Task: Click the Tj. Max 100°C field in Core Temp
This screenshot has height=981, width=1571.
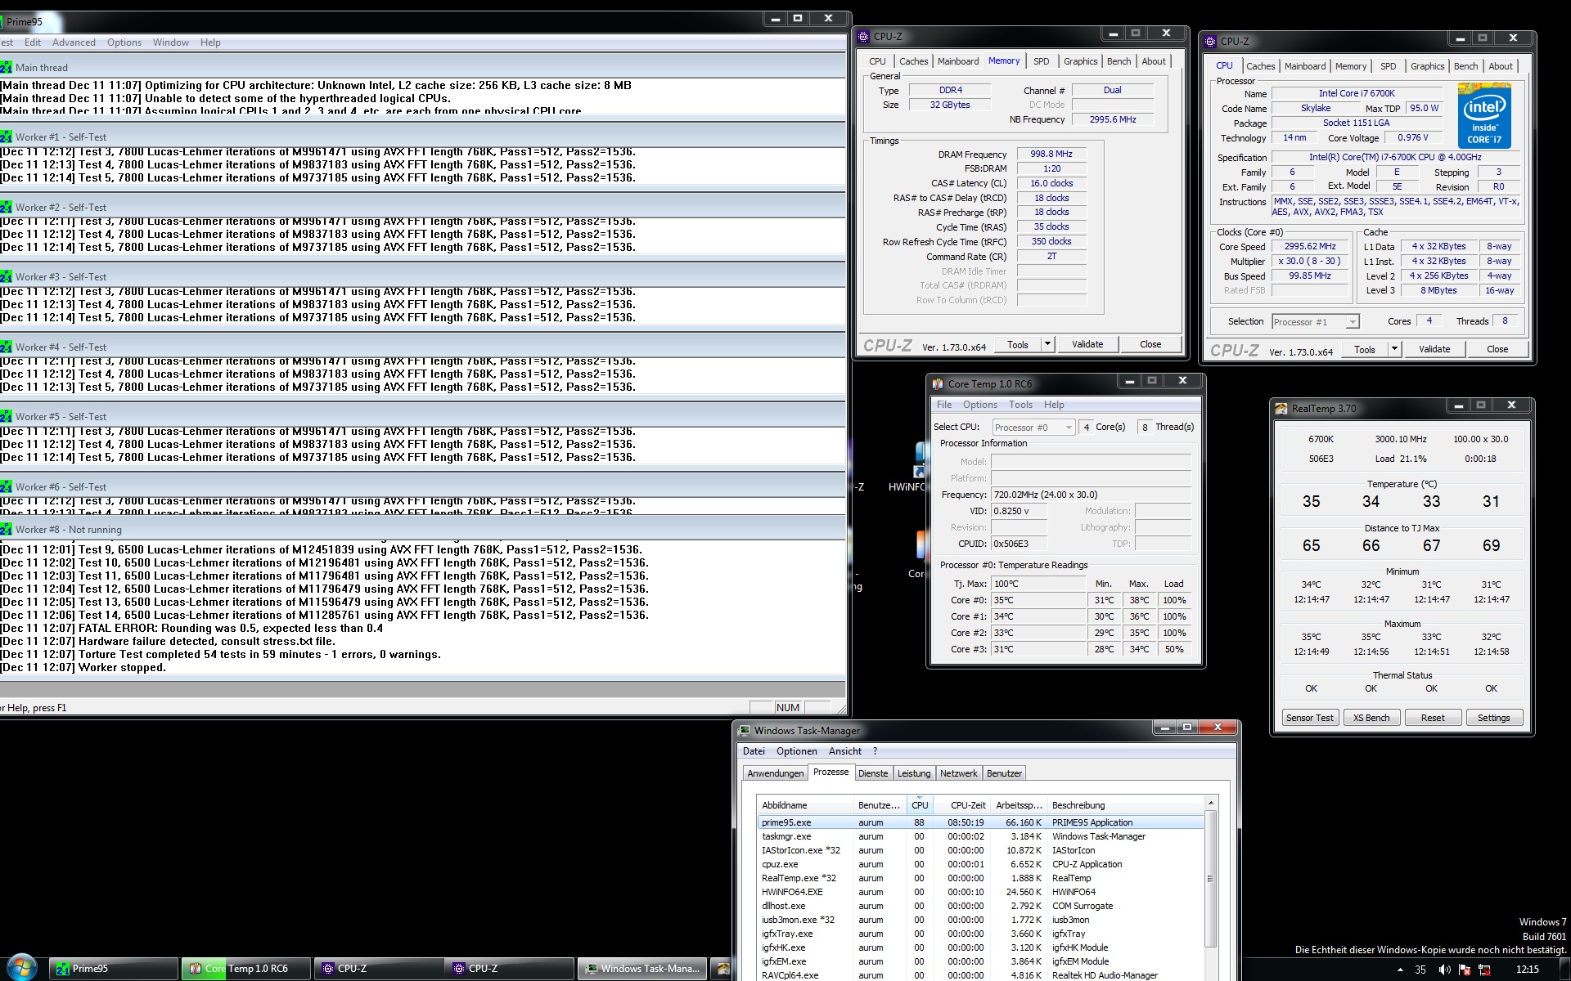Action: point(1038,584)
